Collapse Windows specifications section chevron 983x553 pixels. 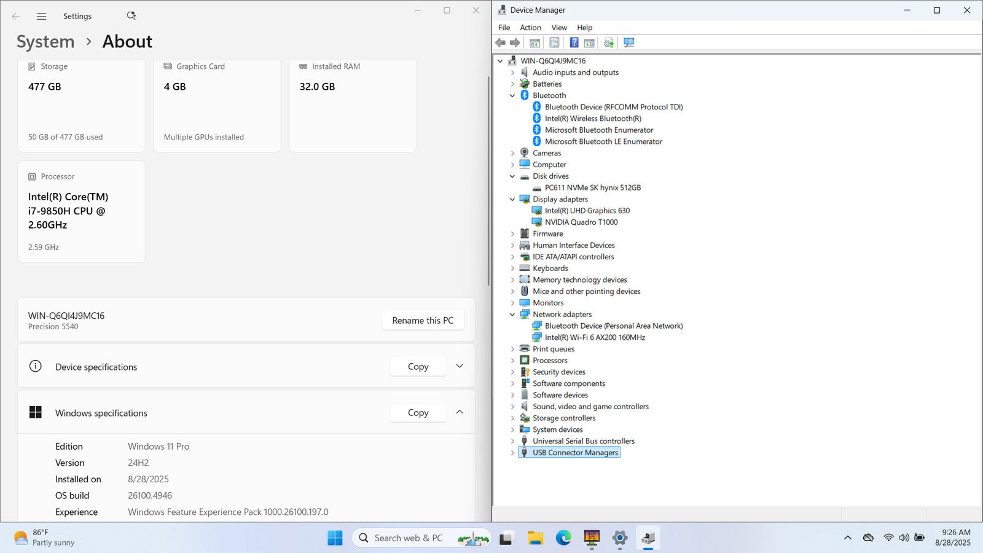click(x=460, y=412)
